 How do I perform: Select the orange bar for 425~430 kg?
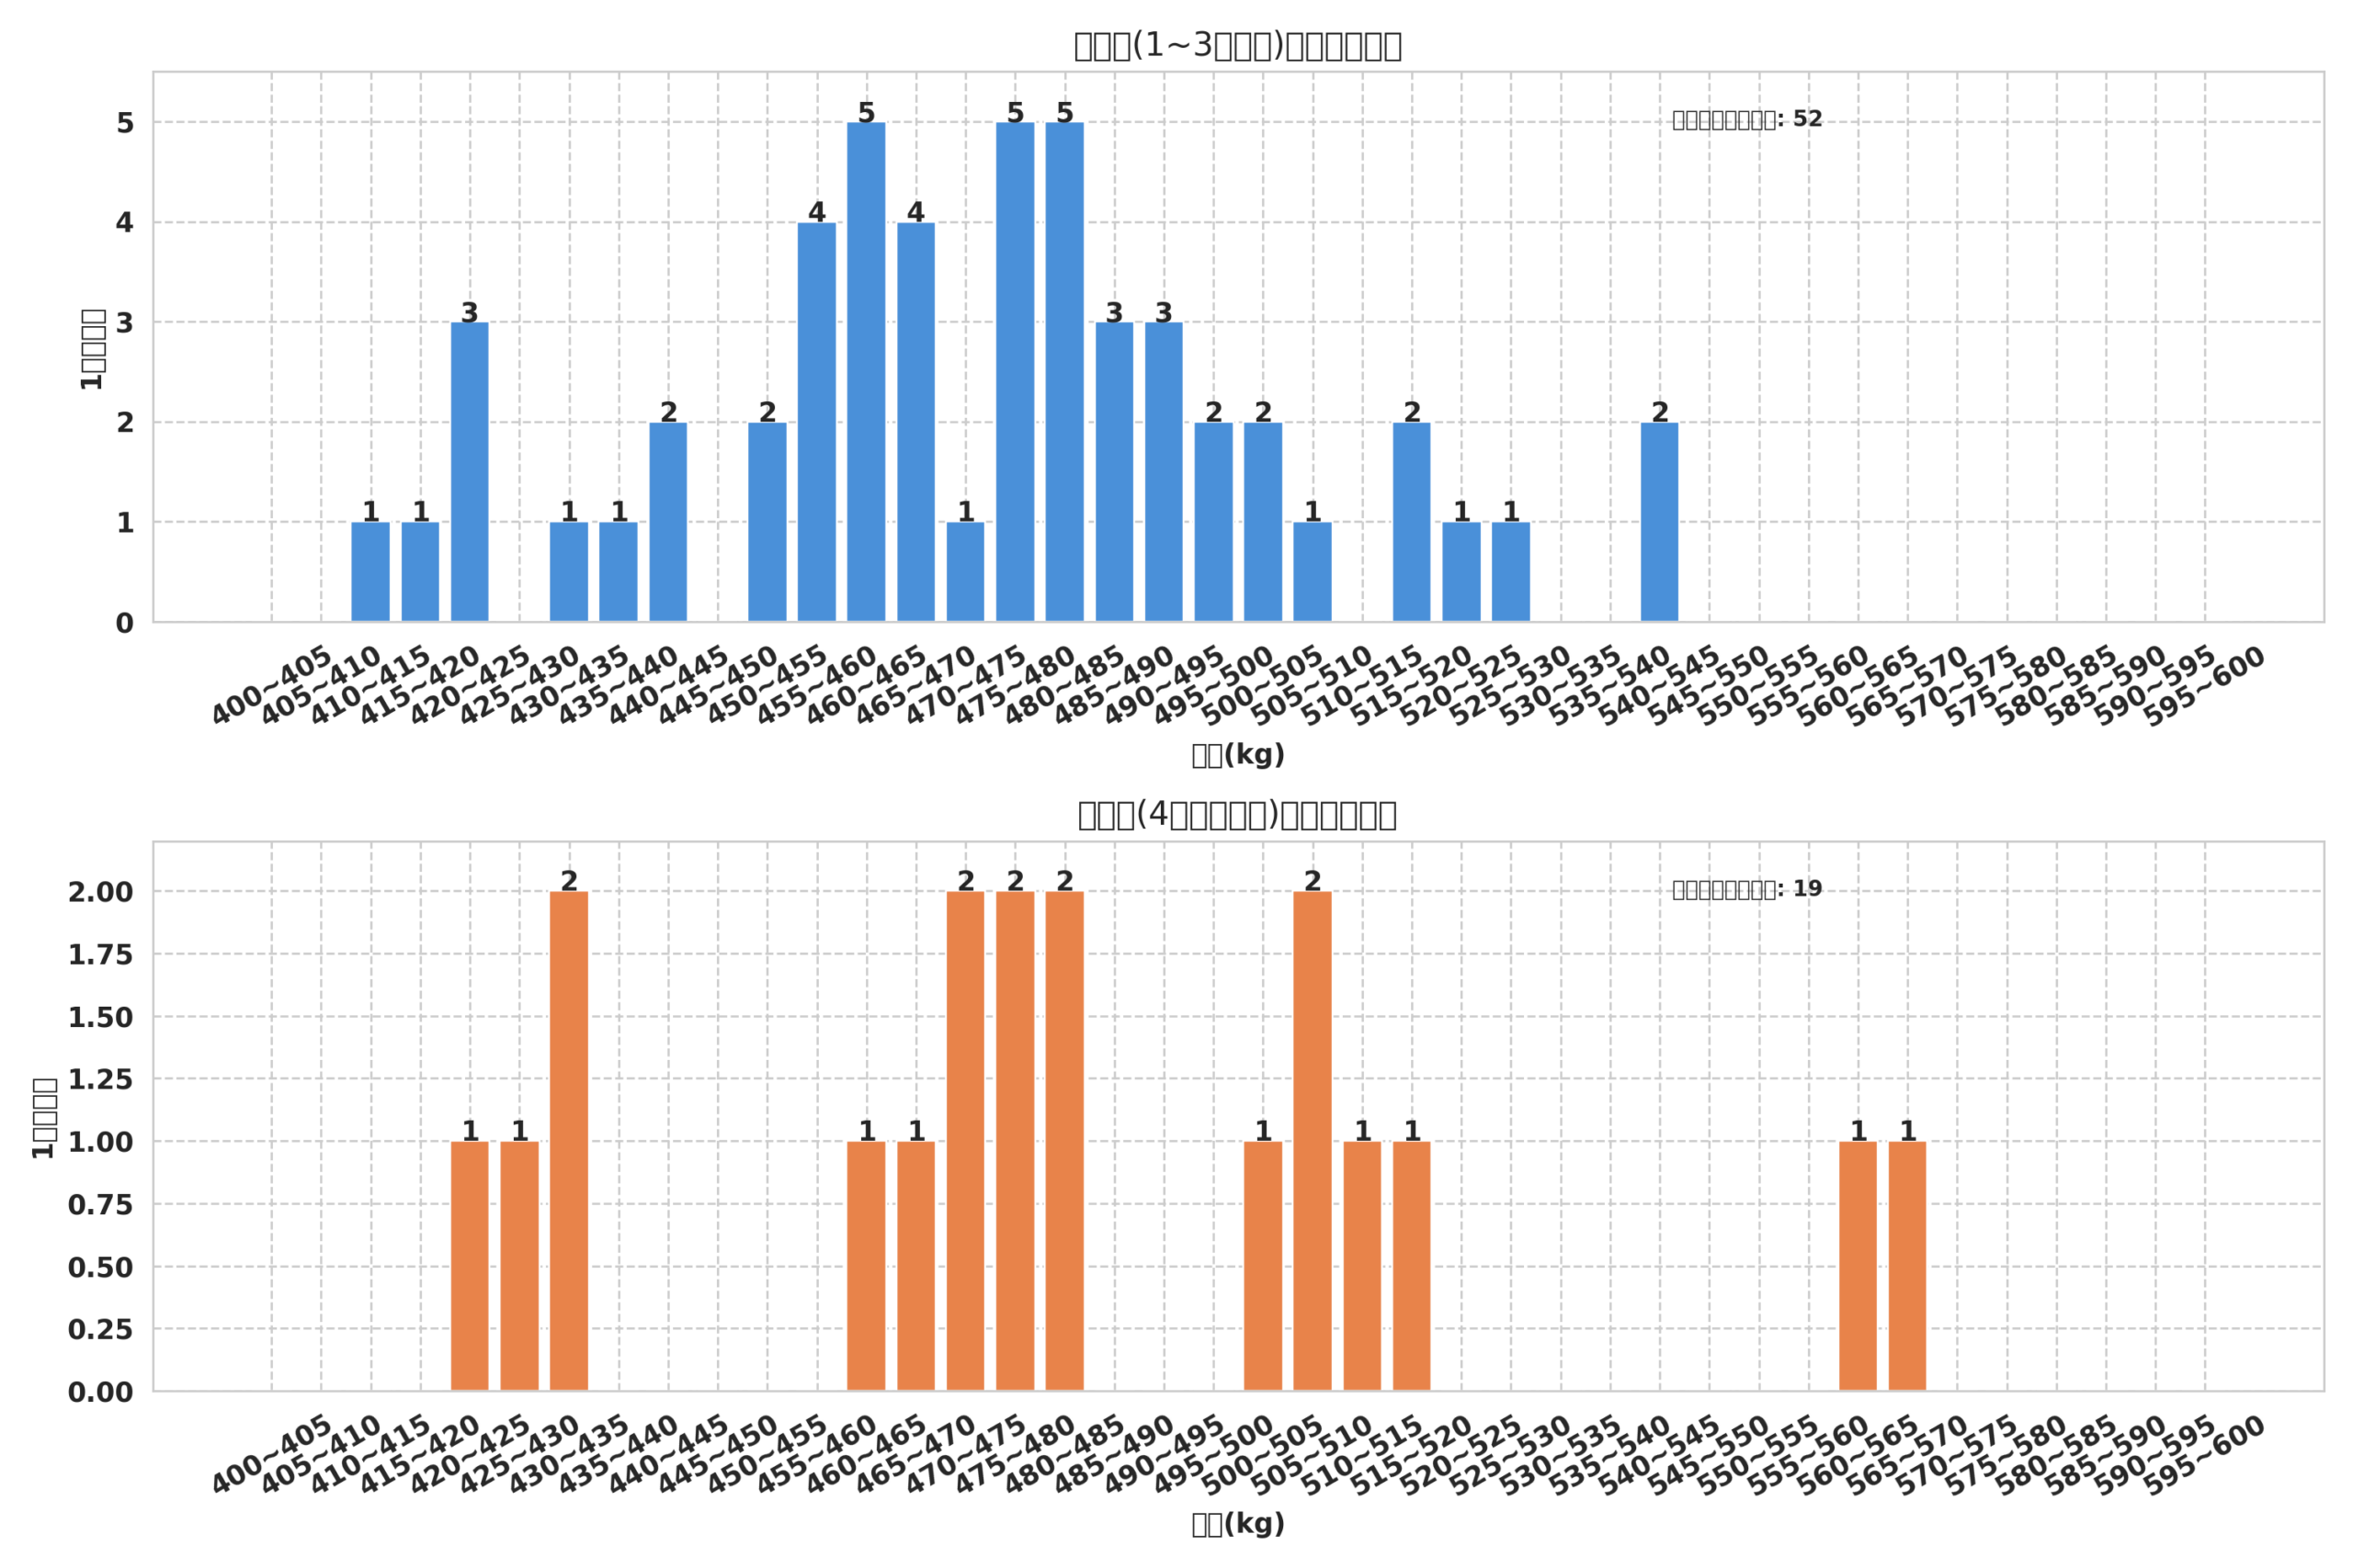pyautogui.click(x=519, y=1266)
